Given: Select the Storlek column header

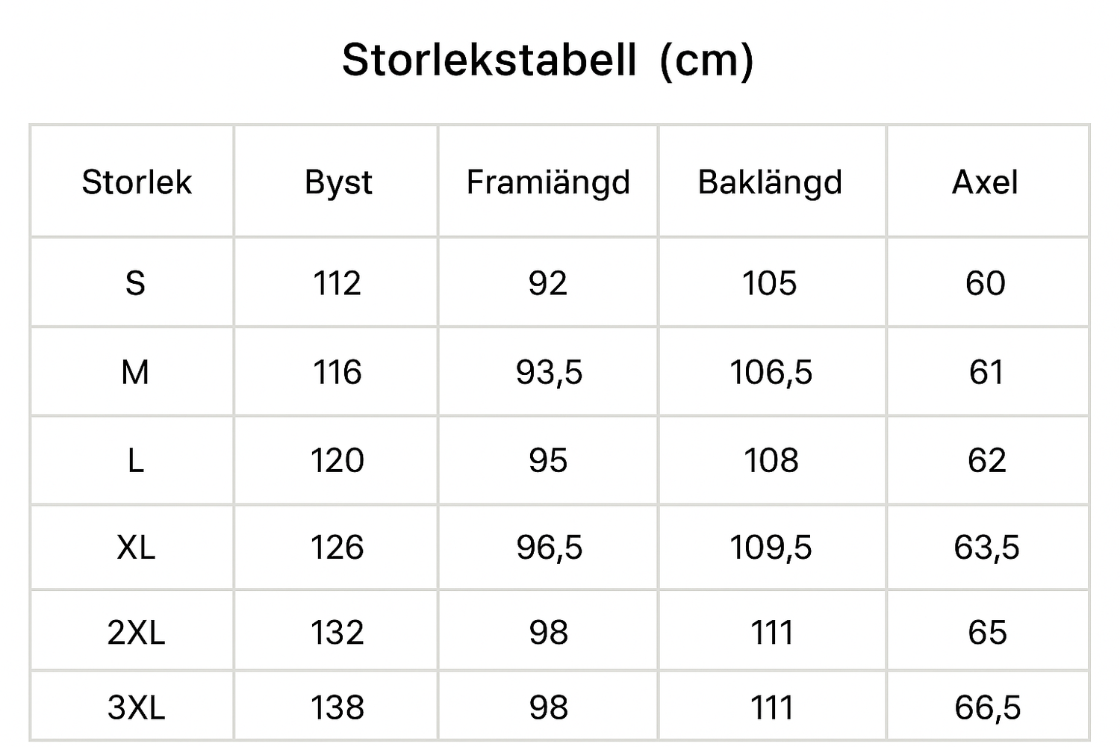Looking at the screenshot, I should tap(137, 182).
